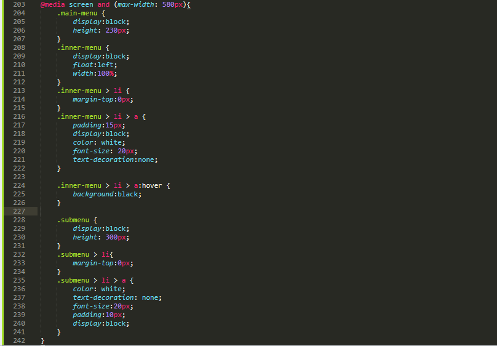Click 'display:block;' on line 240
Image resolution: width=497 pixels, height=346 pixels.
[x=101, y=324]
